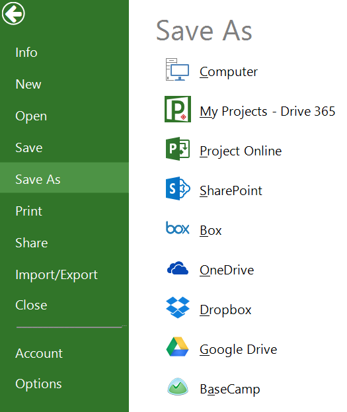The width and height of the screenshot is (347, 412).
Task: Select the Google Drive location label
Action: click(238, 350)
